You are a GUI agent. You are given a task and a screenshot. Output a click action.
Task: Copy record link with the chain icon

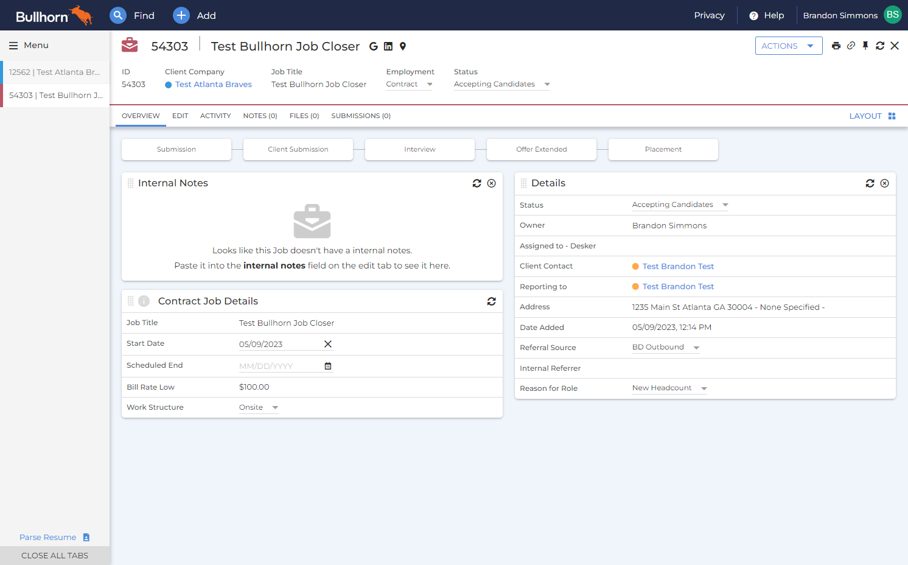(851, 46)
